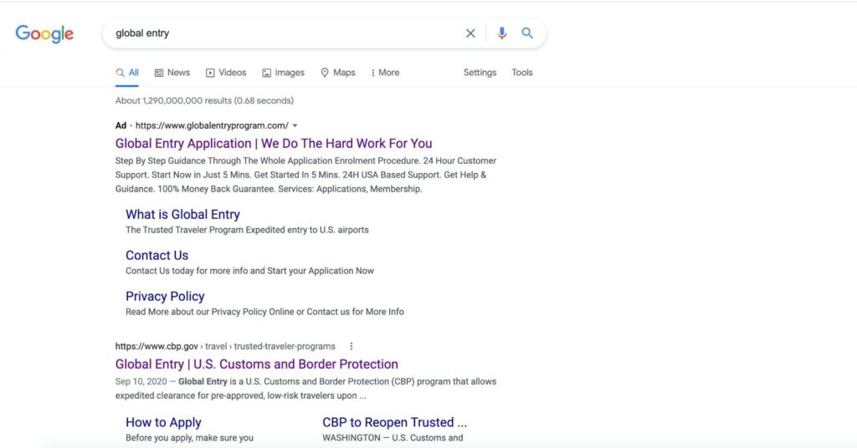
Task: Open the Global Entry Application ad link
Action: point(274,144)
